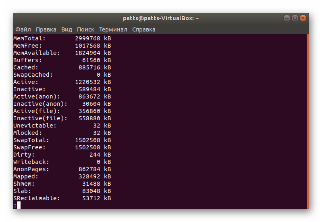
Task: Click the value 2999768
Action: (88, 38)
